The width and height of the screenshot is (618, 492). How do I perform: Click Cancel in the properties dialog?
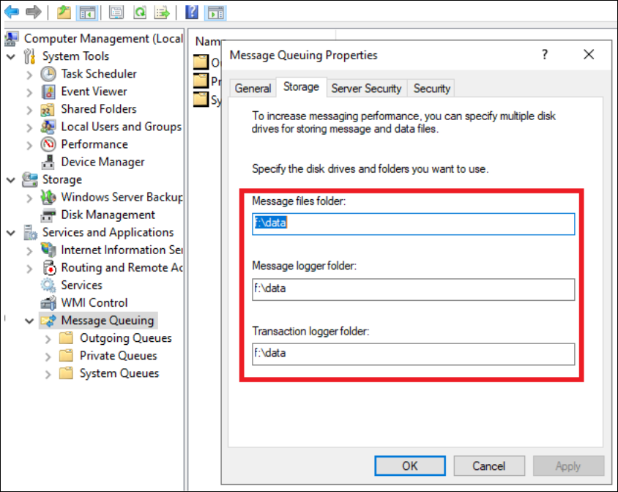[x=488, y=466]
